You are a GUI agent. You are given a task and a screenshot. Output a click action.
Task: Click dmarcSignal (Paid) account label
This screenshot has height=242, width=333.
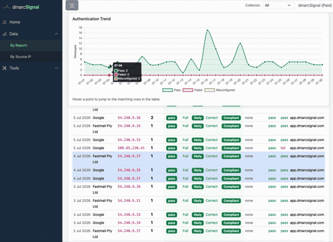click(315, 5)
